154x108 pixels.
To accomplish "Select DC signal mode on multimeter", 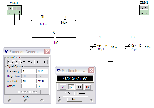I will pos(82,94).
